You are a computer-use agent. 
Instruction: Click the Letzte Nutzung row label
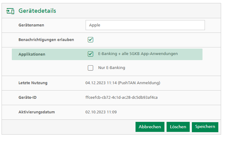(33, 83)
